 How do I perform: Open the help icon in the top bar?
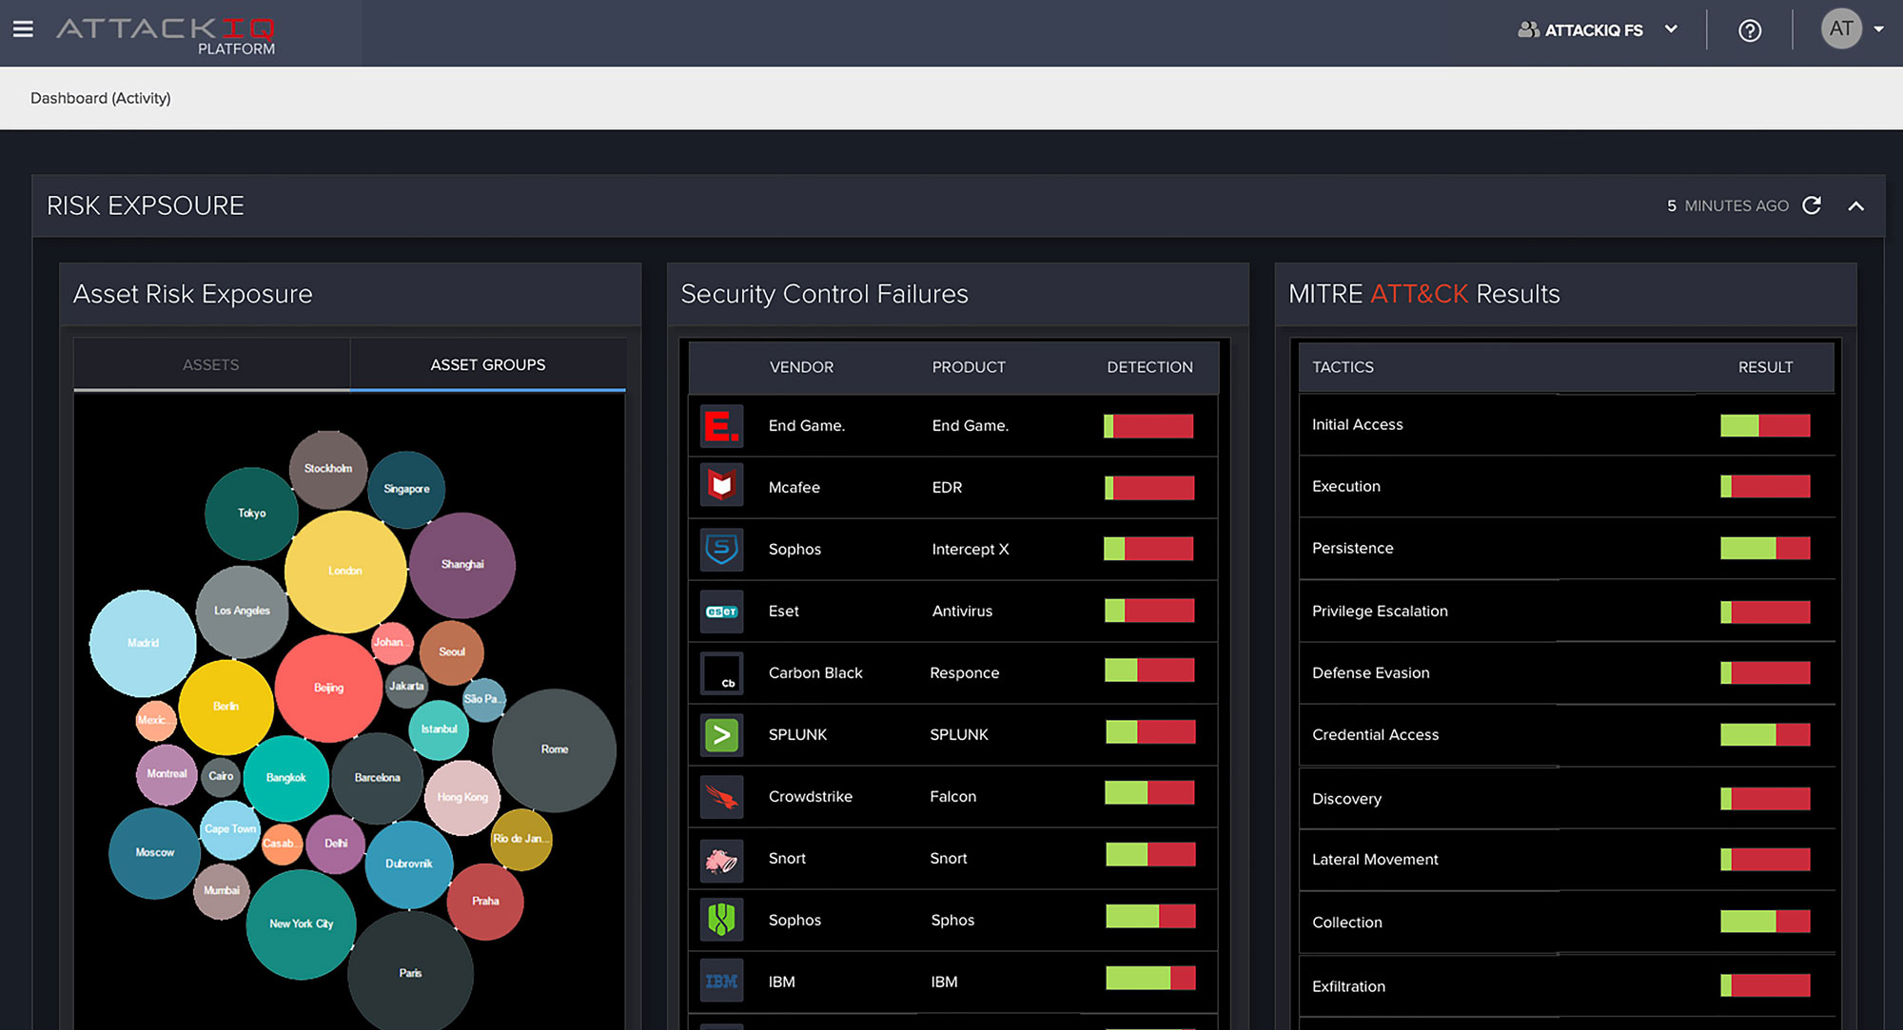[x=1749, y=29]
